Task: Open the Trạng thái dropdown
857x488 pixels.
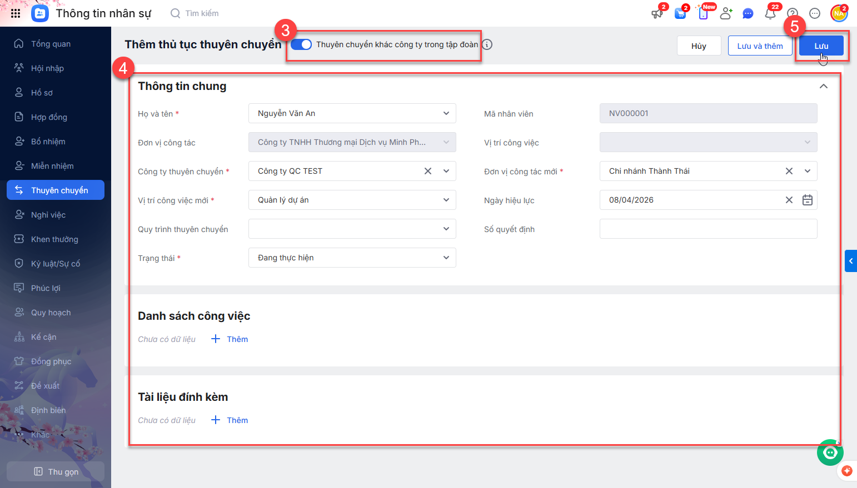Action: pos(446,258)
